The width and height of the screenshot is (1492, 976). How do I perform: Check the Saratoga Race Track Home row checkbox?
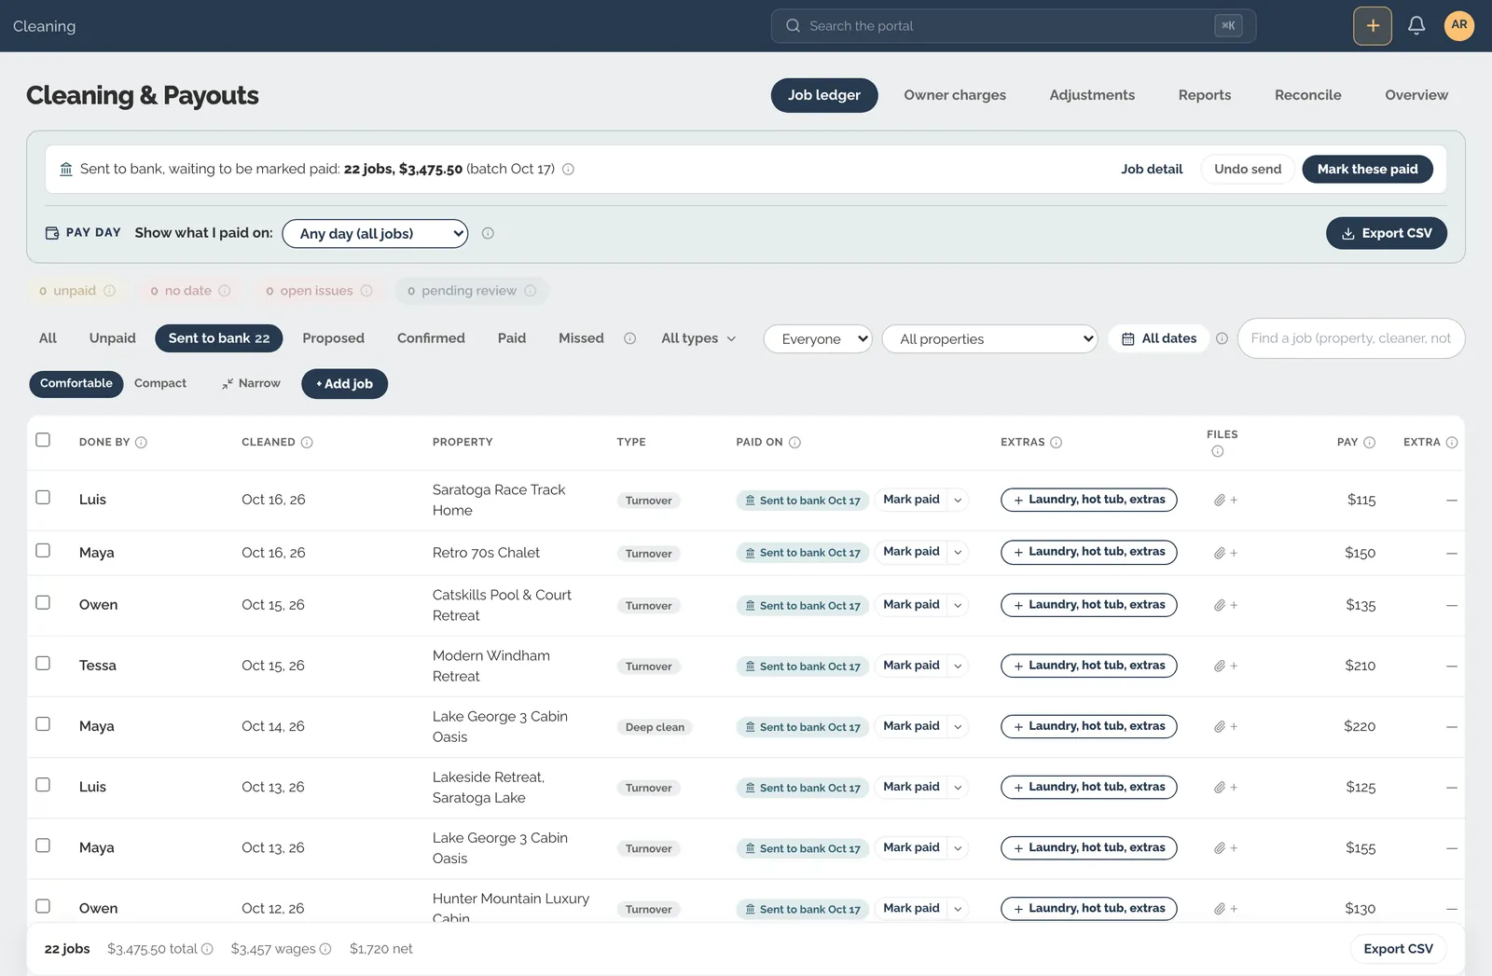click(x=43, y=498)
